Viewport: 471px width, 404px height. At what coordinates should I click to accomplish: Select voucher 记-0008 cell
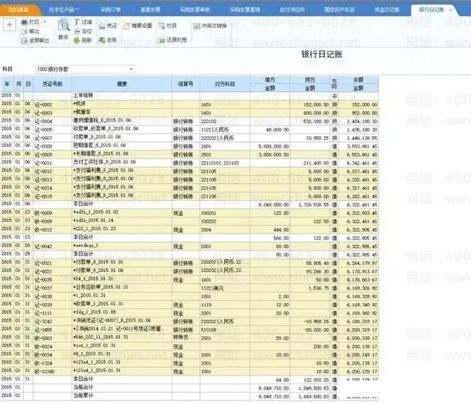click(52, 146)
